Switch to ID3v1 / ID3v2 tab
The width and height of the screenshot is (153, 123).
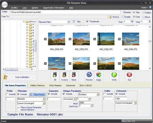86,85
